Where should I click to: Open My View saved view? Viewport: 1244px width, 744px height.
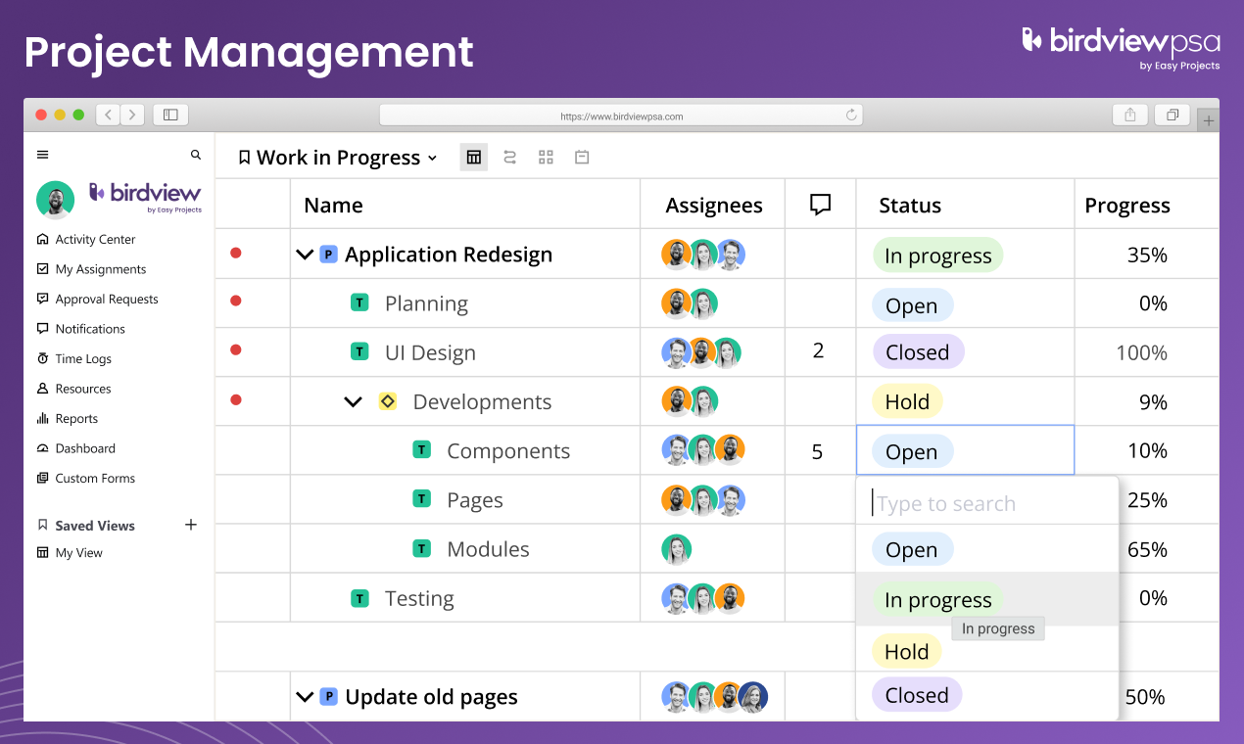(78, 552)
